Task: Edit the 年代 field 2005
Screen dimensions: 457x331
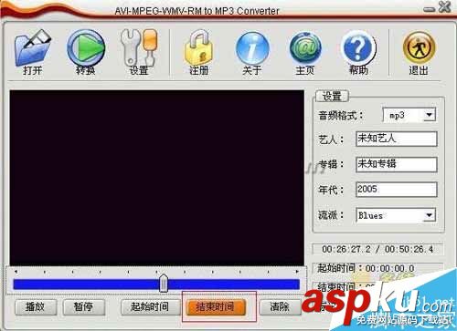Action: [x=396, y=190]
